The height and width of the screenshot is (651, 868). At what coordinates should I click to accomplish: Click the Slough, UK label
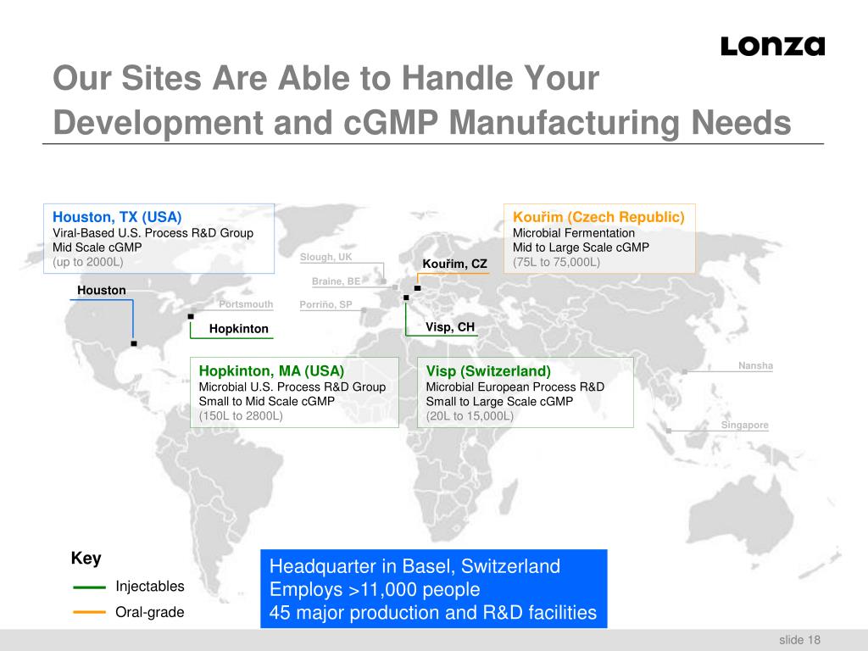click(325, 257)
